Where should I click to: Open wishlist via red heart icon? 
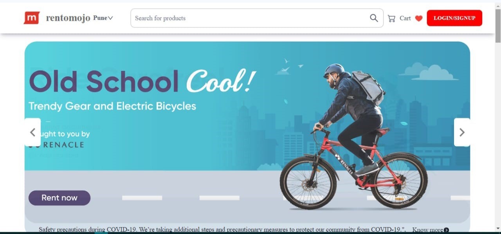coord(419,18)
